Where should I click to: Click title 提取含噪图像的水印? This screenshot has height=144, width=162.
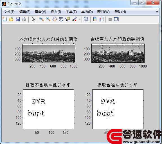click(x=118, y=85)
